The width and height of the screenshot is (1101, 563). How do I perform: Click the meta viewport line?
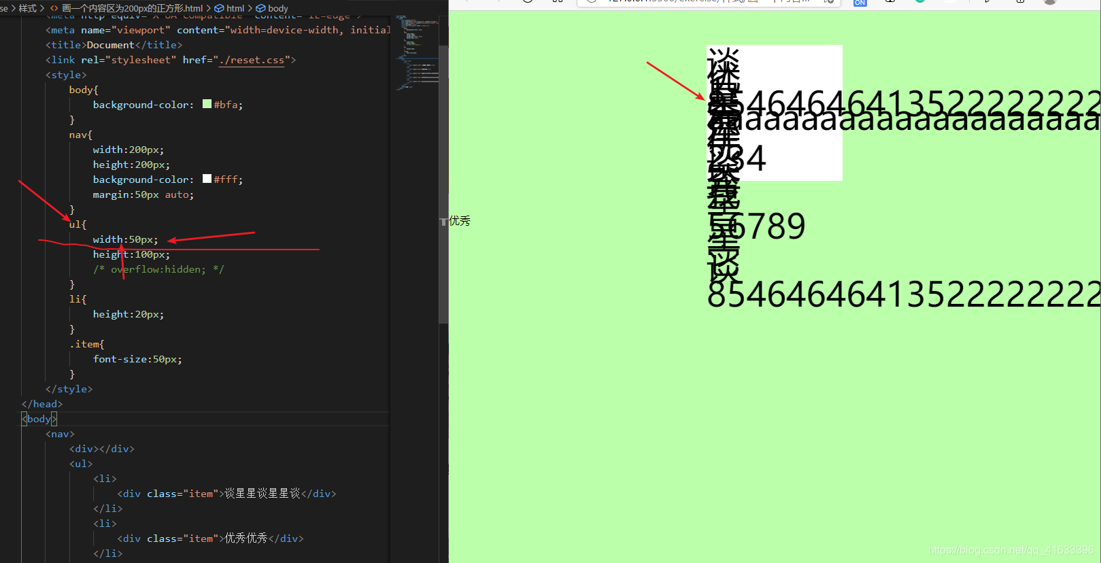(x=218, y=30)
